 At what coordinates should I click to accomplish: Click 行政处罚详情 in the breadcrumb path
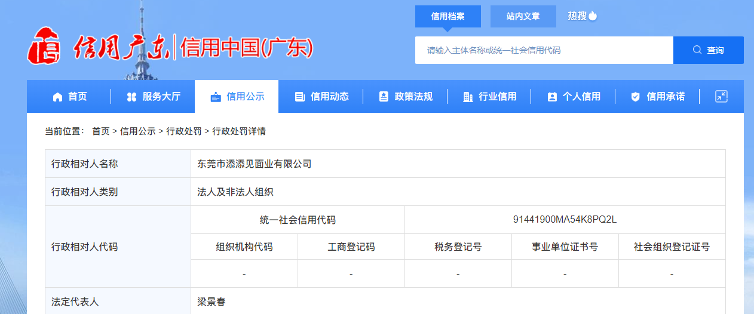[x=239, y=131]
